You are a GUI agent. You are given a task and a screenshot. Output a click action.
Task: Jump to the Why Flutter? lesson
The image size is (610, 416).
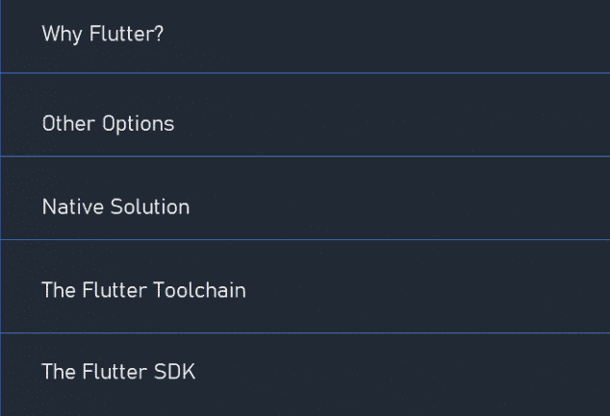click(305, 37)
